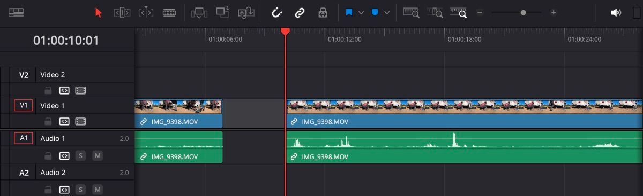Click the Video 2 track name
The height and width of the screenshot is (196, 643).
tap(53, 75)
